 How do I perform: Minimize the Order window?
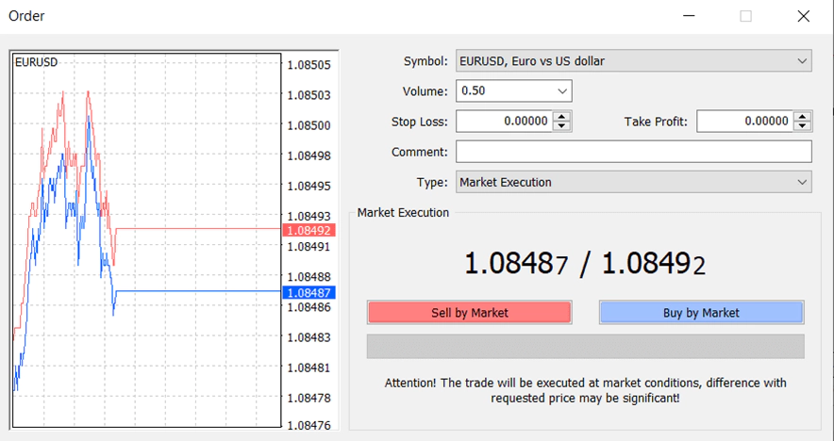click(x=689, y=16)
